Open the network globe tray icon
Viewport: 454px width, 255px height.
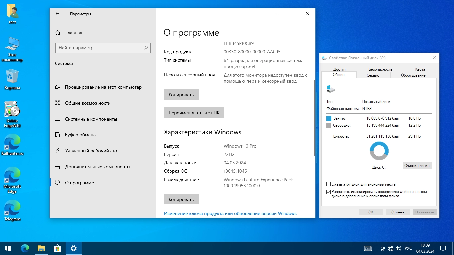391,248
